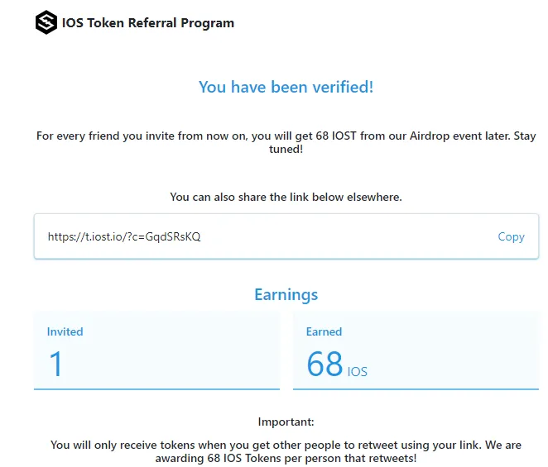Image resolution: width=548 pixels, height=467 pixels.
Task: Click the invited count number 1
Action: click(x=56, y=364)
